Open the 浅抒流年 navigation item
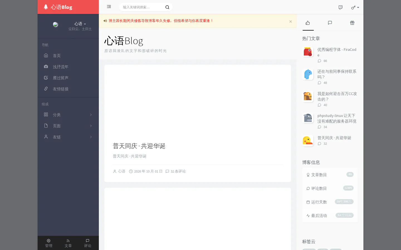This screenshot has width=401, height=250. [x=68, y=67]
